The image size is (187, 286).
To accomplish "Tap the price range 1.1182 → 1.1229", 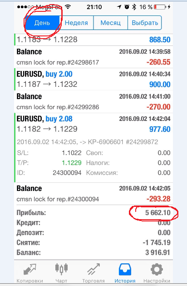I will 47,129.
